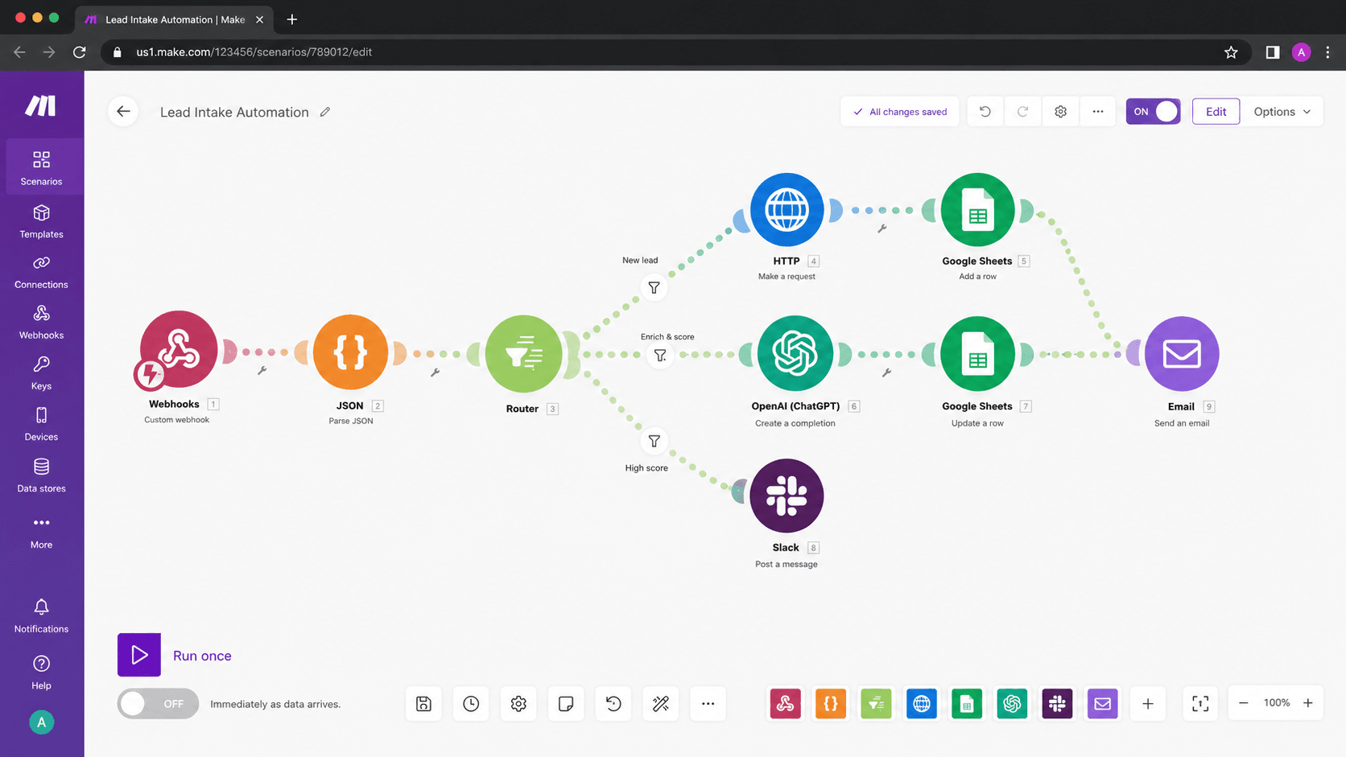The image size is (1346, 757).
Task: Click OpenAI favorite in bottom bar
Action: point(1012,704)
